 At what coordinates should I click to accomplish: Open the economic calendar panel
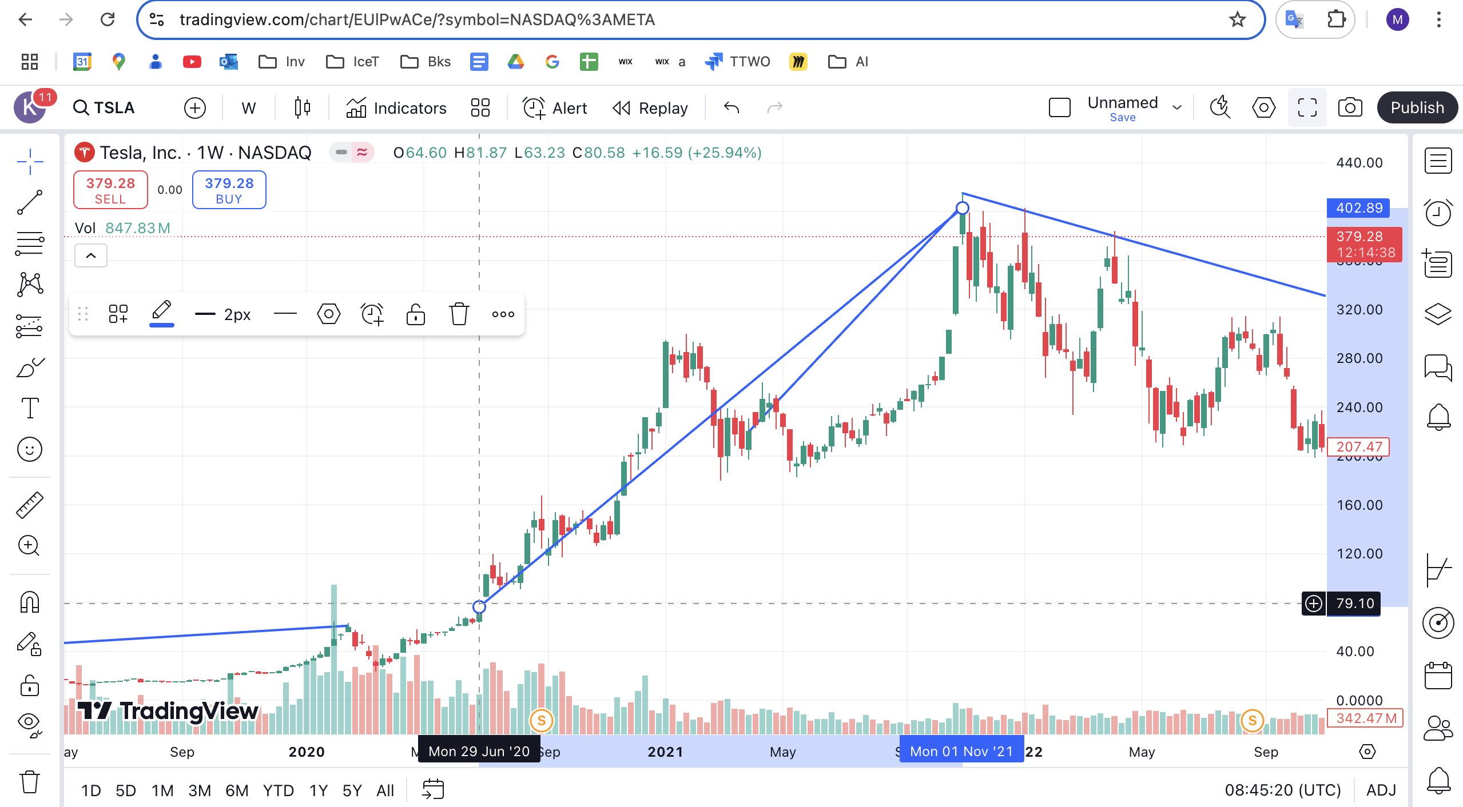1438,676
